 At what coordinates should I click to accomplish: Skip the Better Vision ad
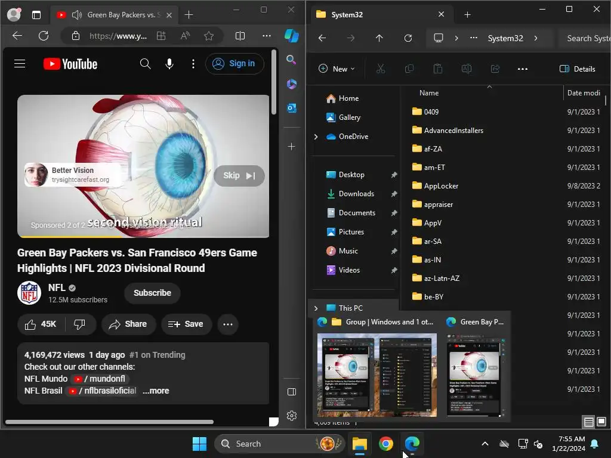tap(239, 176)
